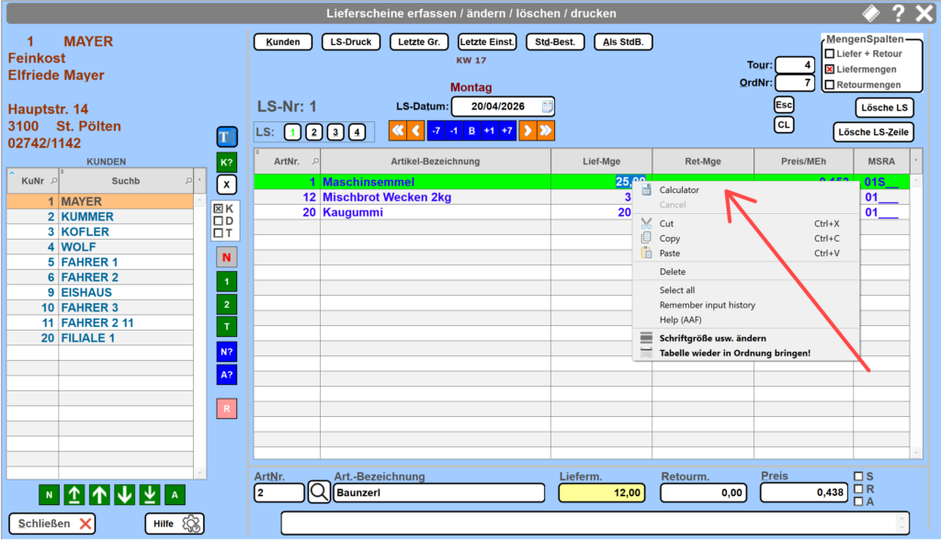Screen dimensions: 941x541
Task: Open search dropdown in ArtNr. column header
Action: point(316,162)
